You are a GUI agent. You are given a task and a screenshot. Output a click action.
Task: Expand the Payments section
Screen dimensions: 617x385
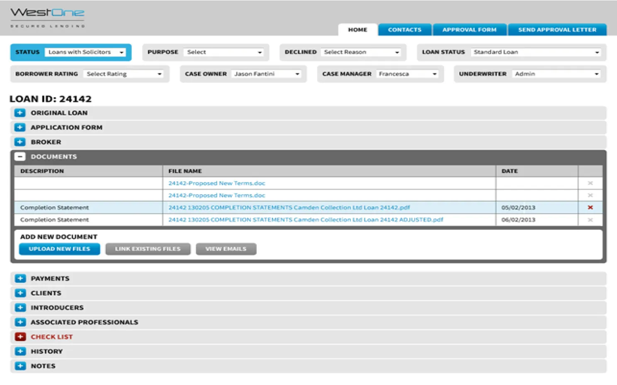21,278
